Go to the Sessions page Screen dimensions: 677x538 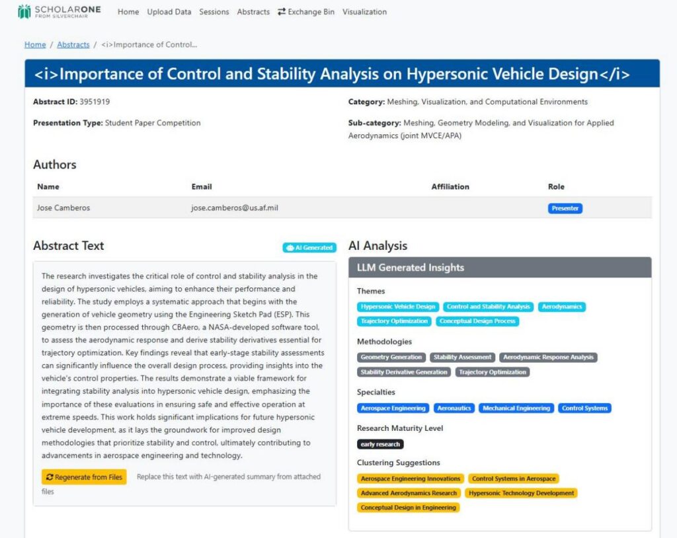(x=214, y=12)
